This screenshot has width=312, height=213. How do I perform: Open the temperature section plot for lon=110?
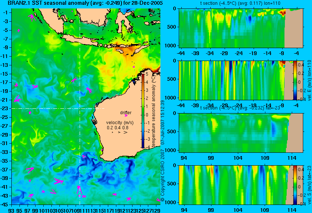point(241,28)
